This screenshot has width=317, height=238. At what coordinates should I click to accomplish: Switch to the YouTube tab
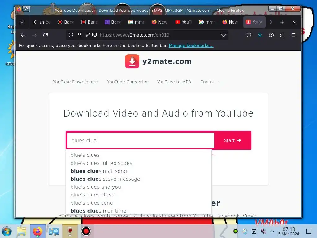[183, 22]
